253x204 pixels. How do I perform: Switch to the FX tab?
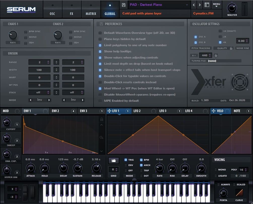pos(71,9)
